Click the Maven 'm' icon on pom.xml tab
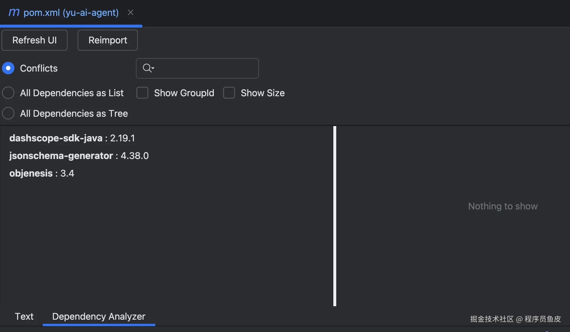570x332 pixels. 14,13
